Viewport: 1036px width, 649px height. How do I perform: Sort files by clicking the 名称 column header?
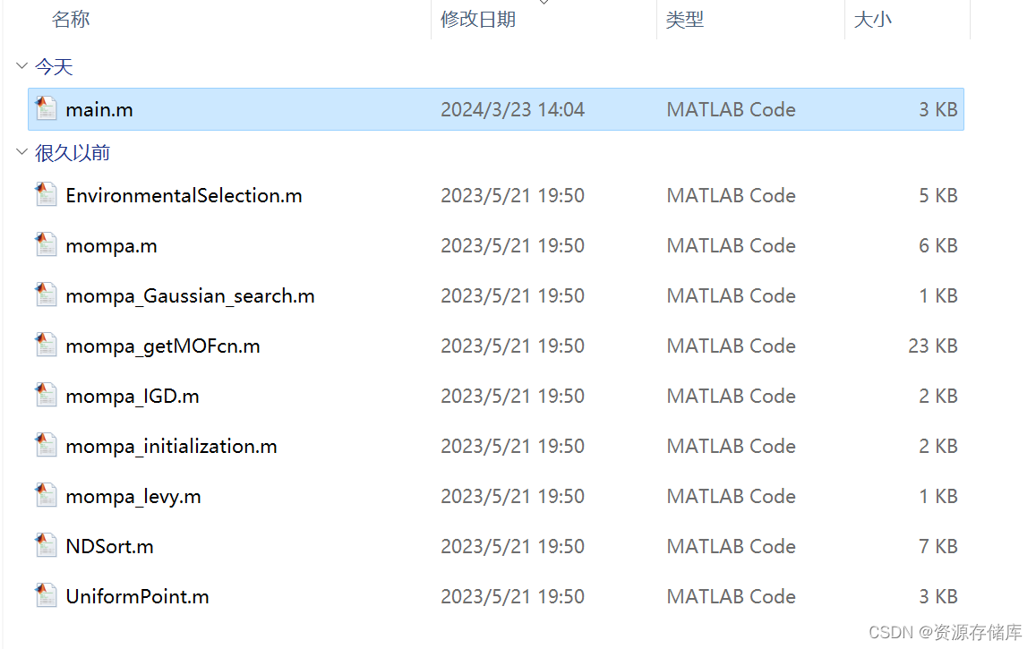tap(71, 20)
